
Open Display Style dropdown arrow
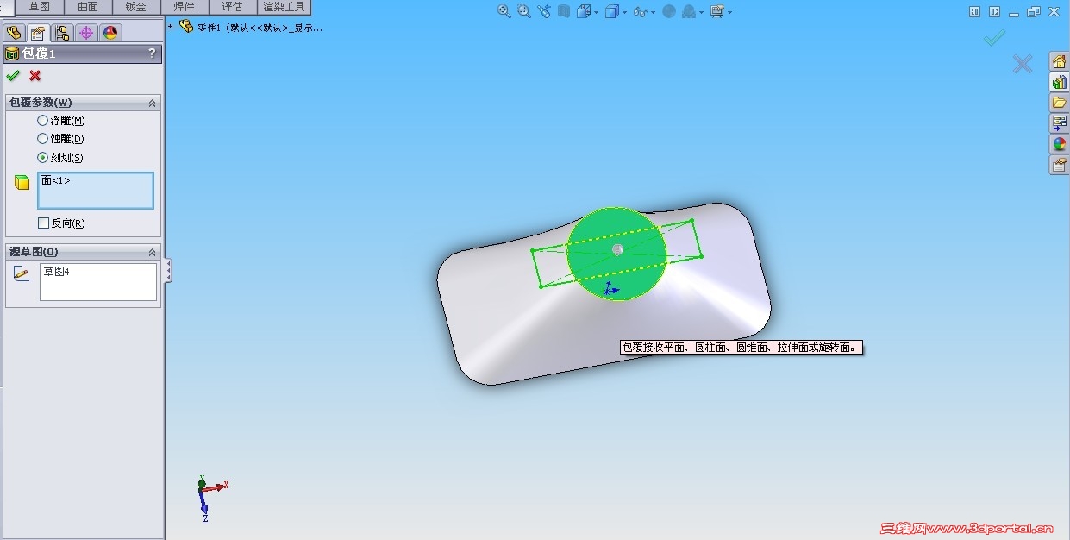tap(623, 12)
